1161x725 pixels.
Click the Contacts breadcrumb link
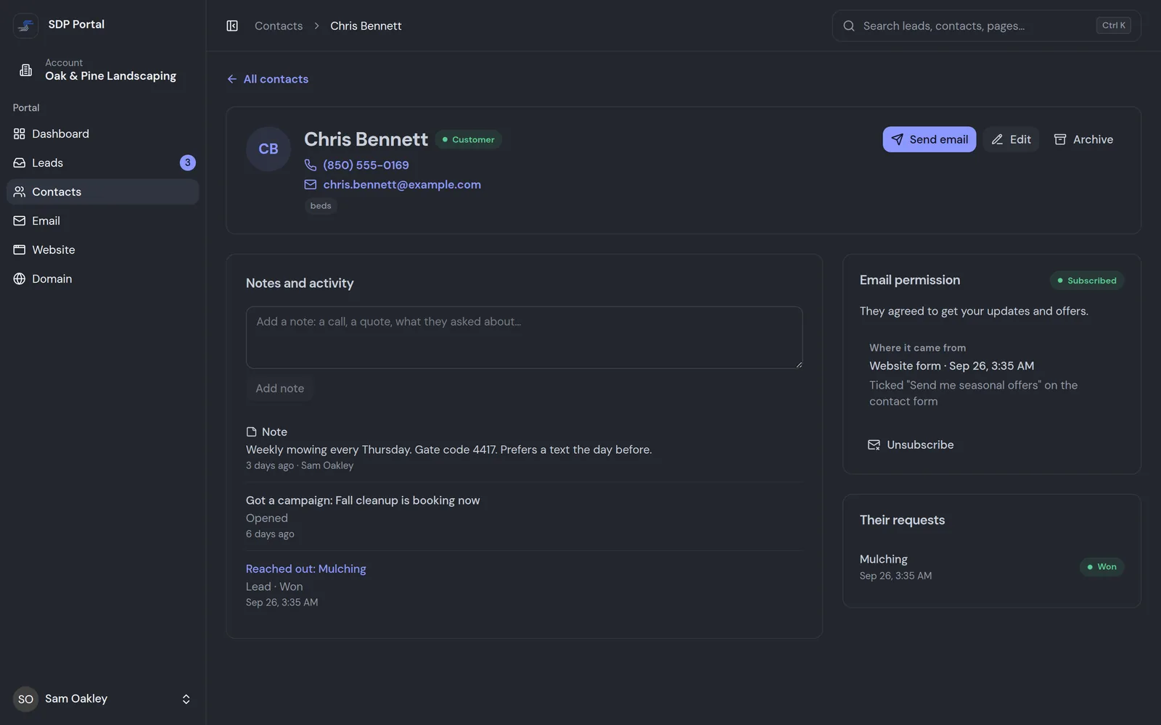click(x=279, y=26)
